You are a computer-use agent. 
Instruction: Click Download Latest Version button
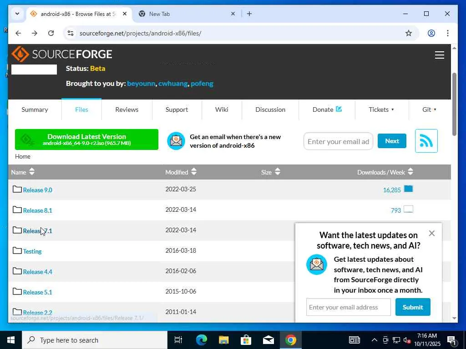pos(86,140)
